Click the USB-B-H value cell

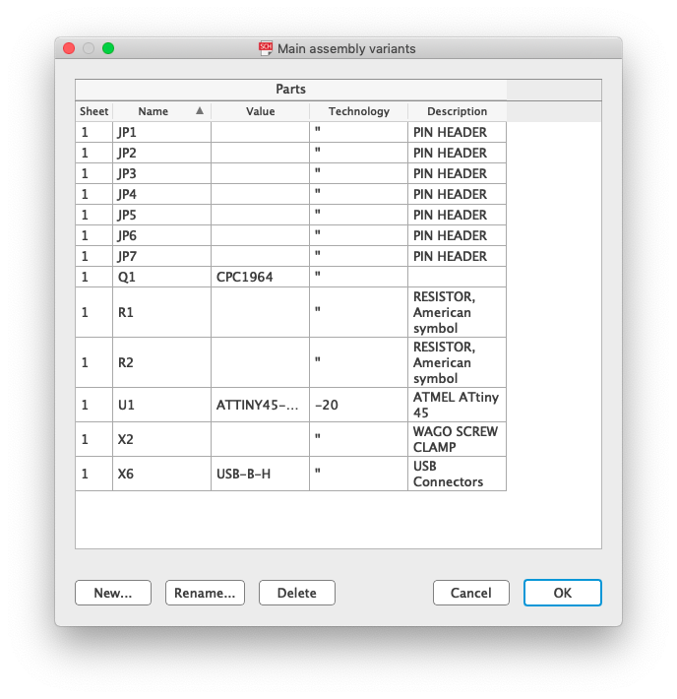click(x=261, y=474)
